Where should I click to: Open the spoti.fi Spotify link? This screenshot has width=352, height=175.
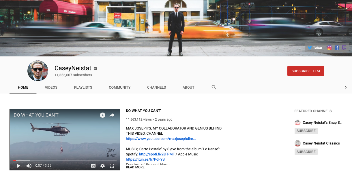click(x=157, y=154)
